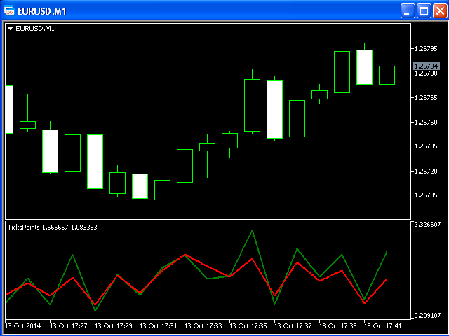This screenshot has height=336, width=449.
Task: Select the 13 Oct 17:27 time label
Action: tap(69, 326)
